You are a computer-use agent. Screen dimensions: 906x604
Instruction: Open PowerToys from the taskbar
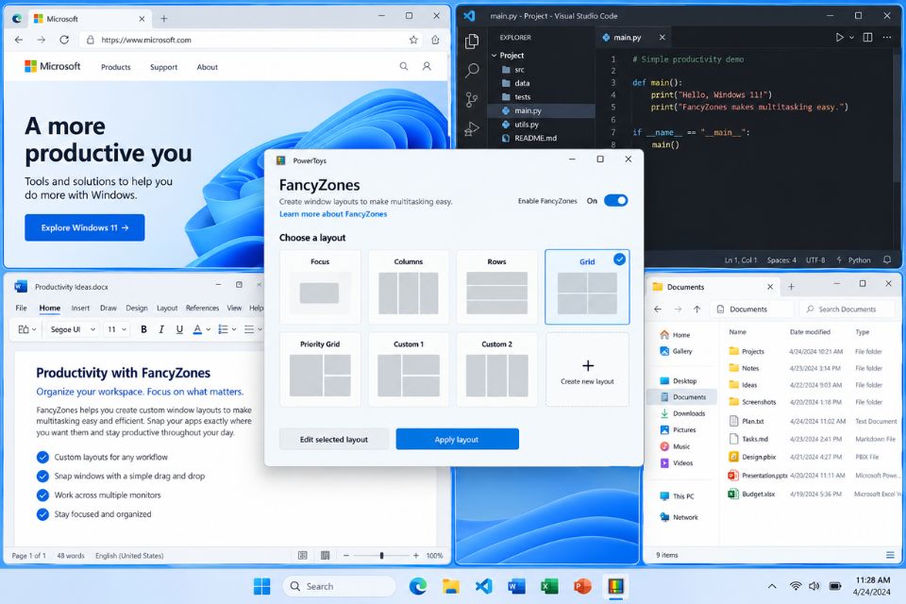pyautogui.click(x=616, y=586)
